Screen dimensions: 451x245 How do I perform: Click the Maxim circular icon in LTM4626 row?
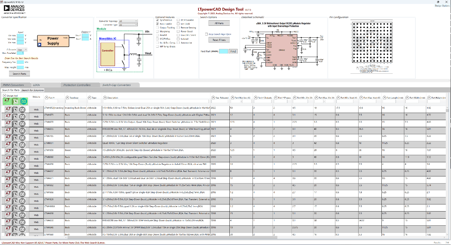point(23,201)
